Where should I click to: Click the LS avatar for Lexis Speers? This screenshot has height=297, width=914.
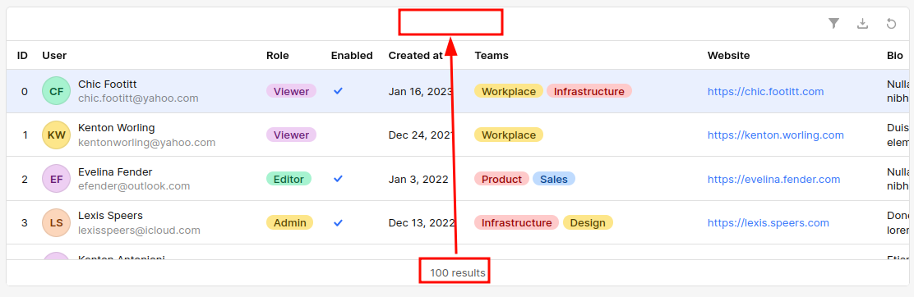(x=57, y=223)
